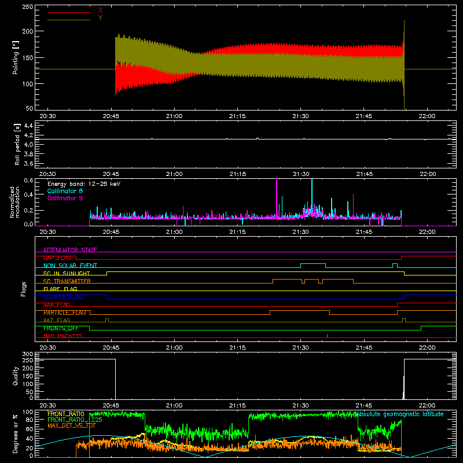Click the tall magenta Collimator 9 spike

[x=277, y=198]
